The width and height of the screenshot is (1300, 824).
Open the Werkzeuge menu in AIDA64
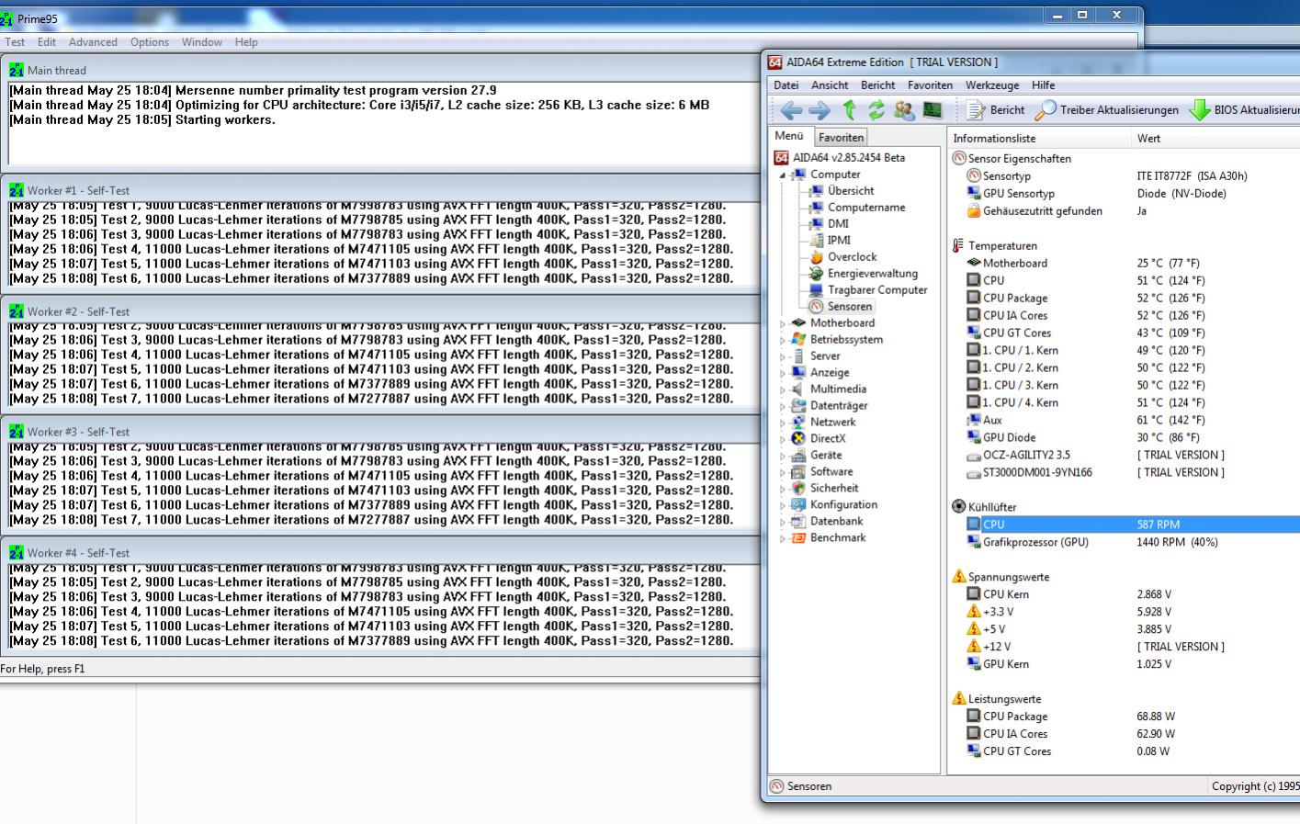[992, 85]
